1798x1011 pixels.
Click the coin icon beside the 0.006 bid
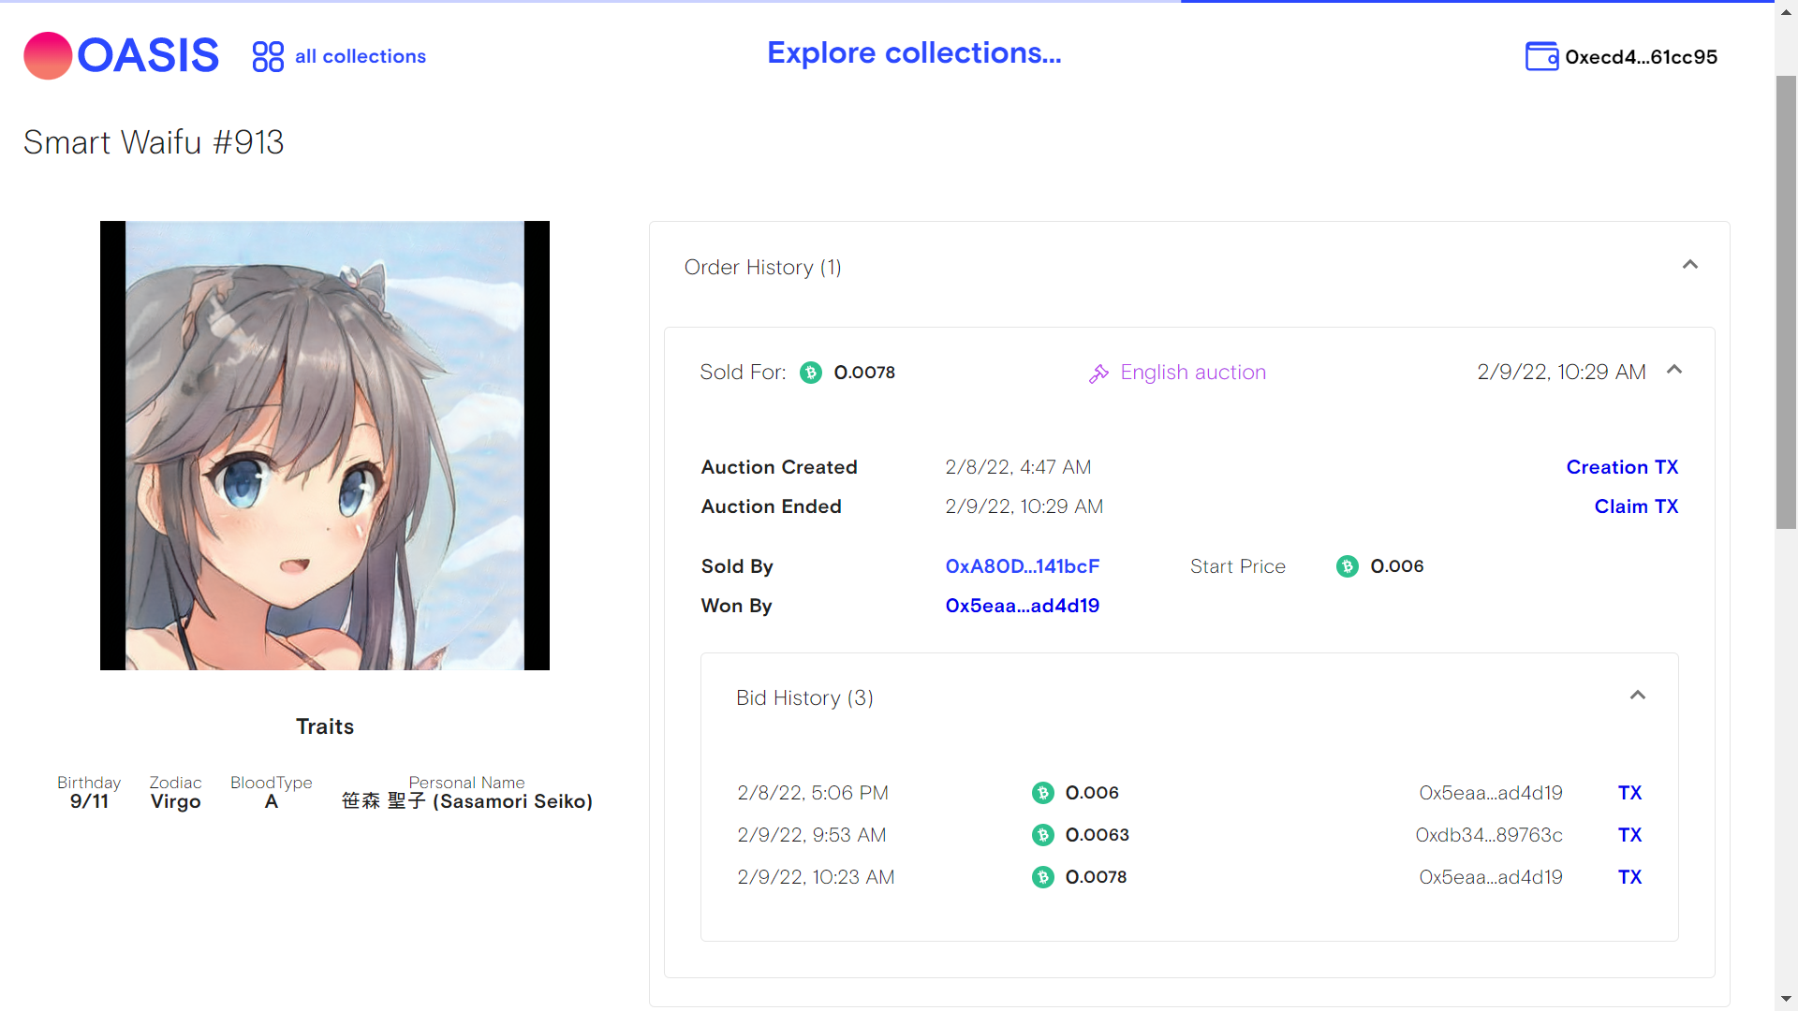click(1043, 793)
